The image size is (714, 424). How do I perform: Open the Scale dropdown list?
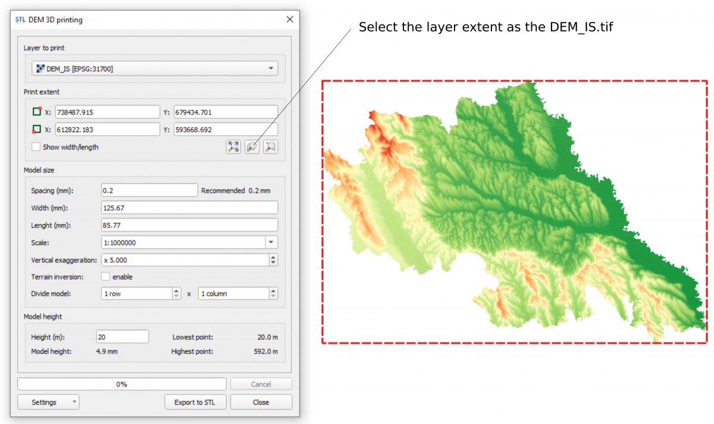tap(271, 242)
